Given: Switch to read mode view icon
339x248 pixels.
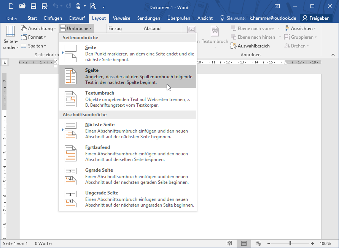Looking at the screenshot, I should pos(229,243).
